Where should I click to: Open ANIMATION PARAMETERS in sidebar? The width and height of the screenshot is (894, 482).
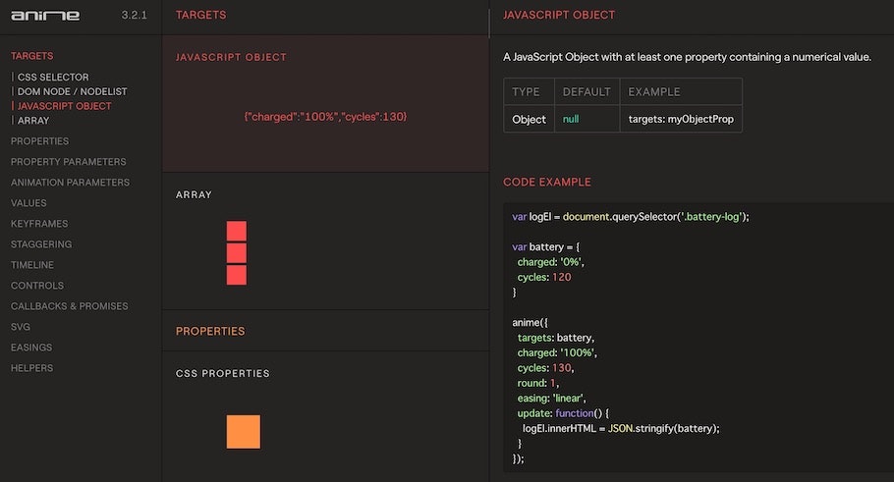[x=70, y=183]
